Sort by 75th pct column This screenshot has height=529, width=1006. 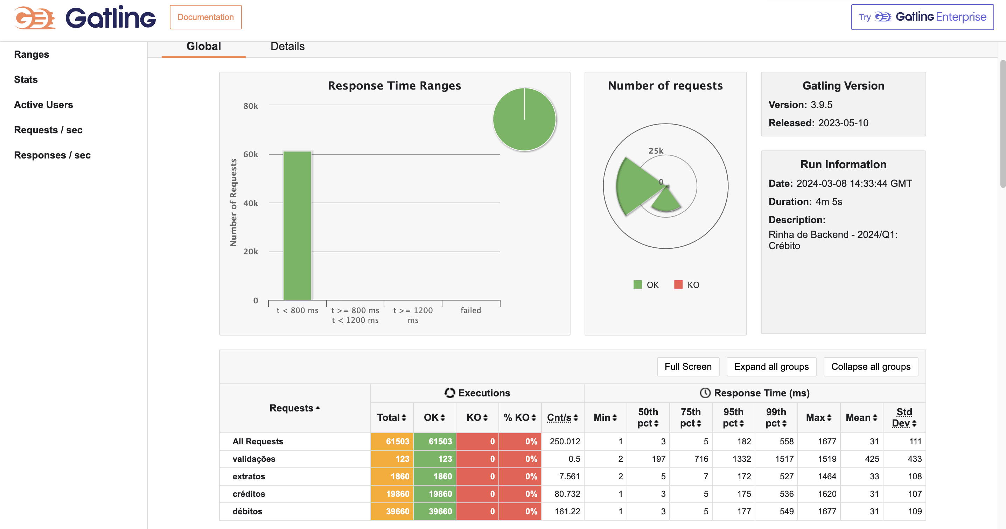pyautogui.click(x=691, y=417)
